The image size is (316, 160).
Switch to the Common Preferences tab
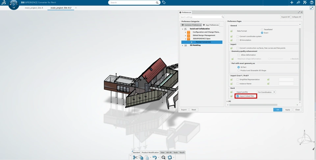pyautogui.click(x=191, y=25)
